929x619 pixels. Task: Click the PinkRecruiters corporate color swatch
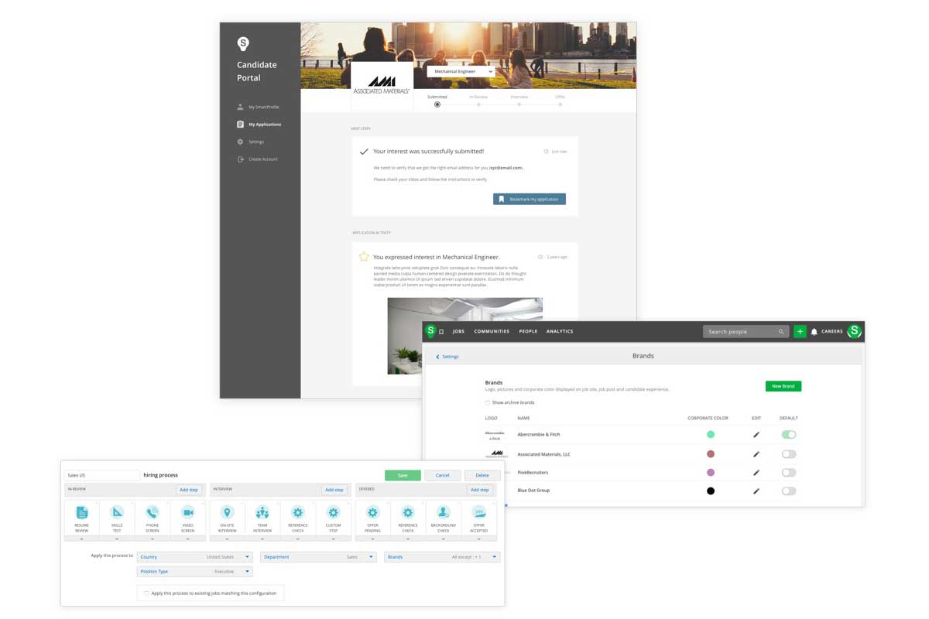point(711,472)
